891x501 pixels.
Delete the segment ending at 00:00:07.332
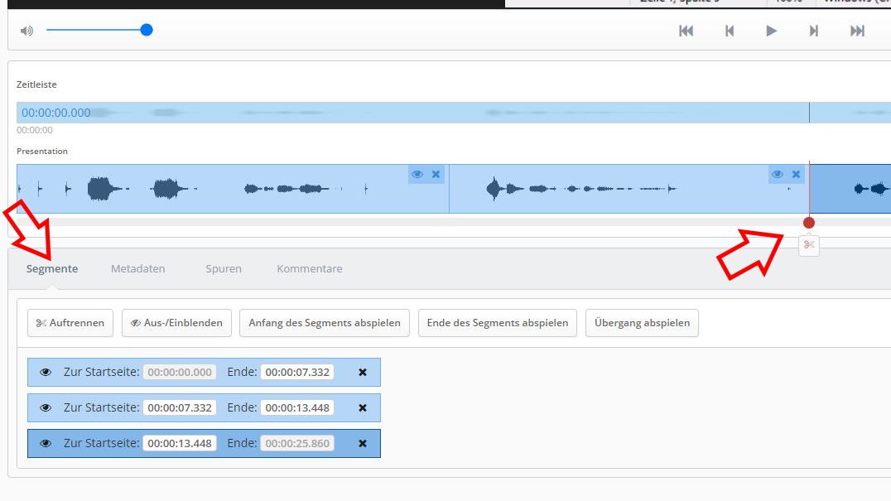click(362, 373)
